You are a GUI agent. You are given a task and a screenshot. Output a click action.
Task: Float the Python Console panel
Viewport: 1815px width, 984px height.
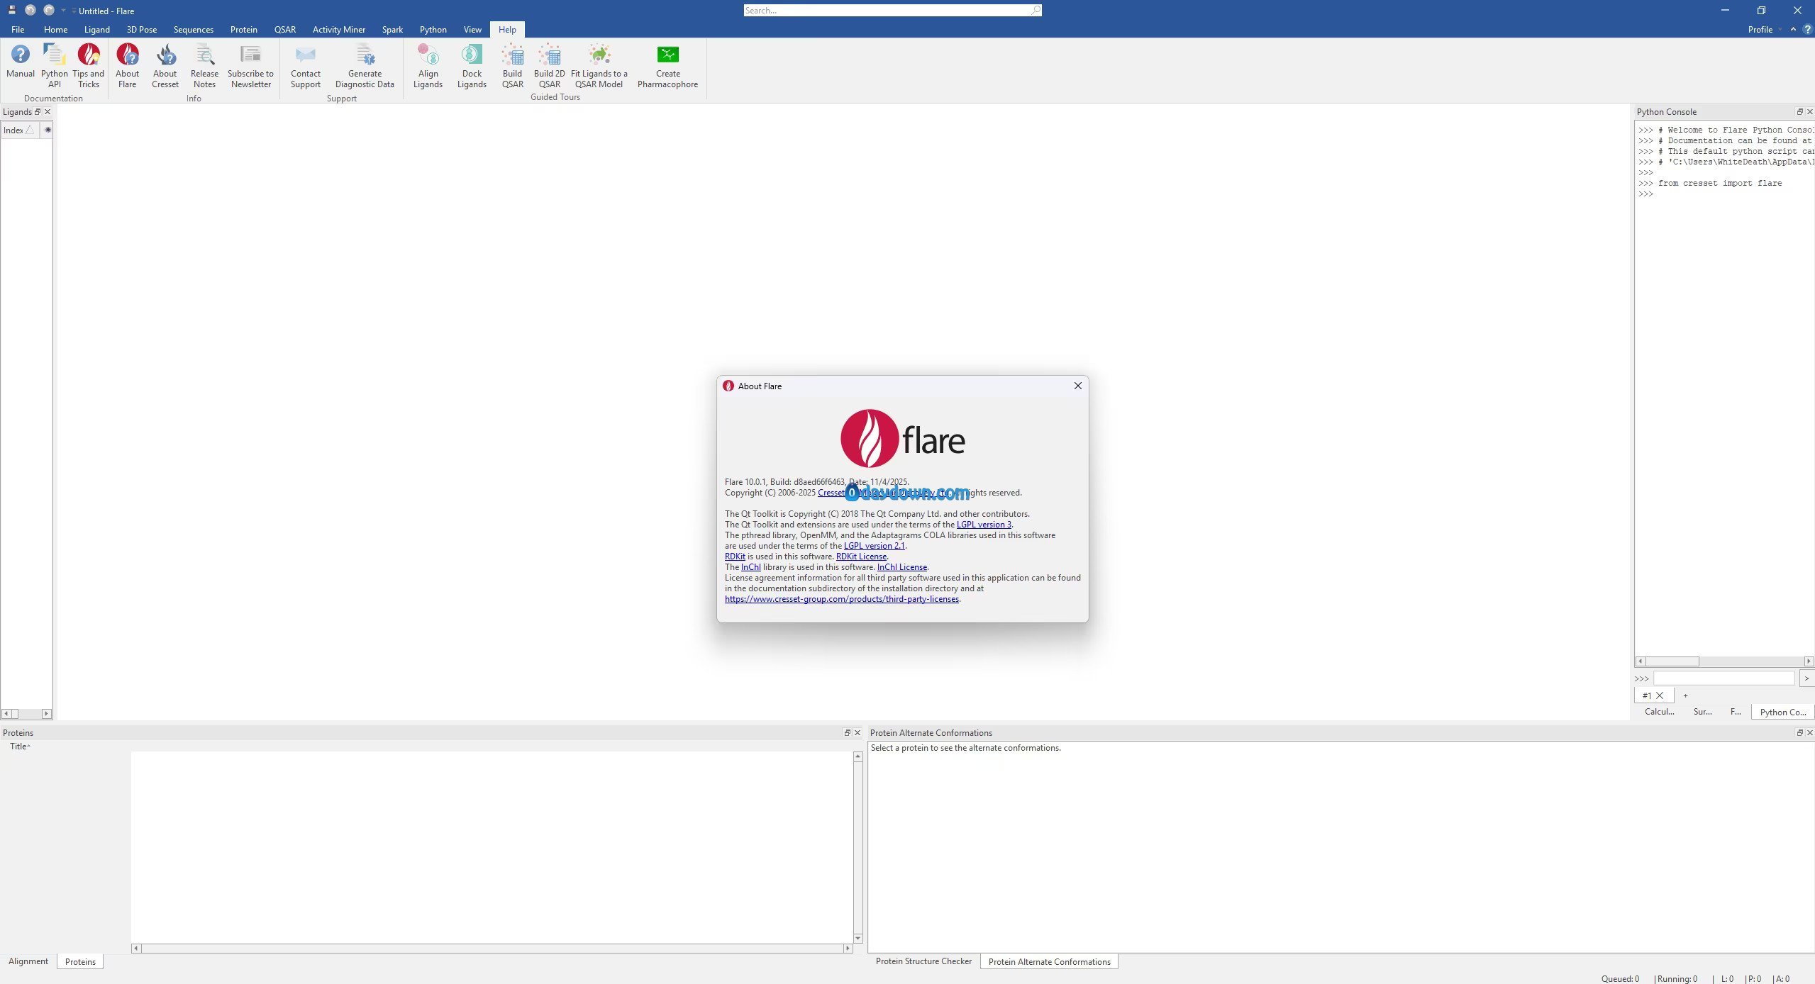click(1799, 111)
